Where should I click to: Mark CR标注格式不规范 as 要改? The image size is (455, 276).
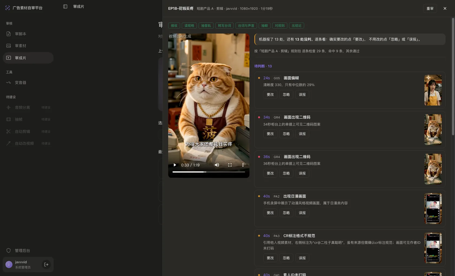270,258
